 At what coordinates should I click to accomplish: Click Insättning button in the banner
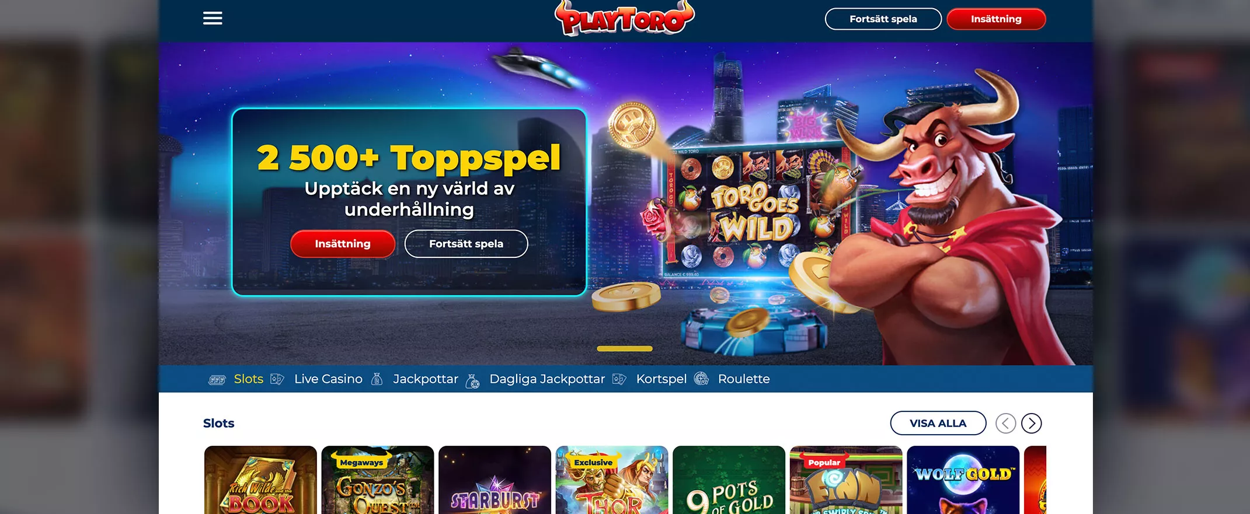[x=343, y=244]
